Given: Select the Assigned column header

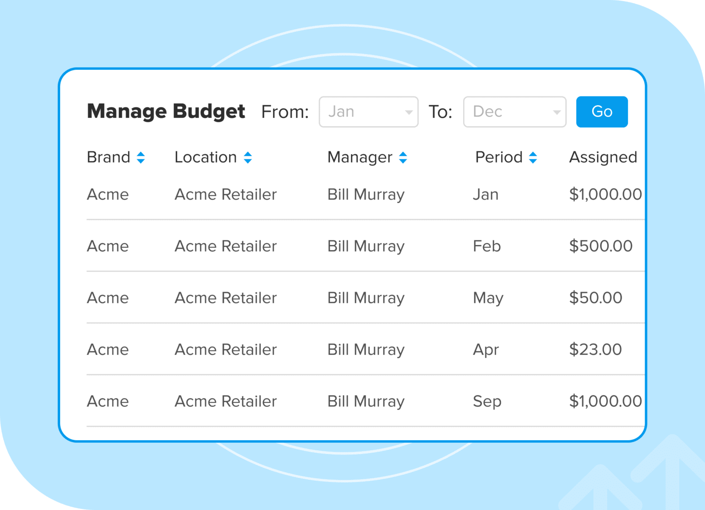Looking at the screenshot, I should coord(603,157).
